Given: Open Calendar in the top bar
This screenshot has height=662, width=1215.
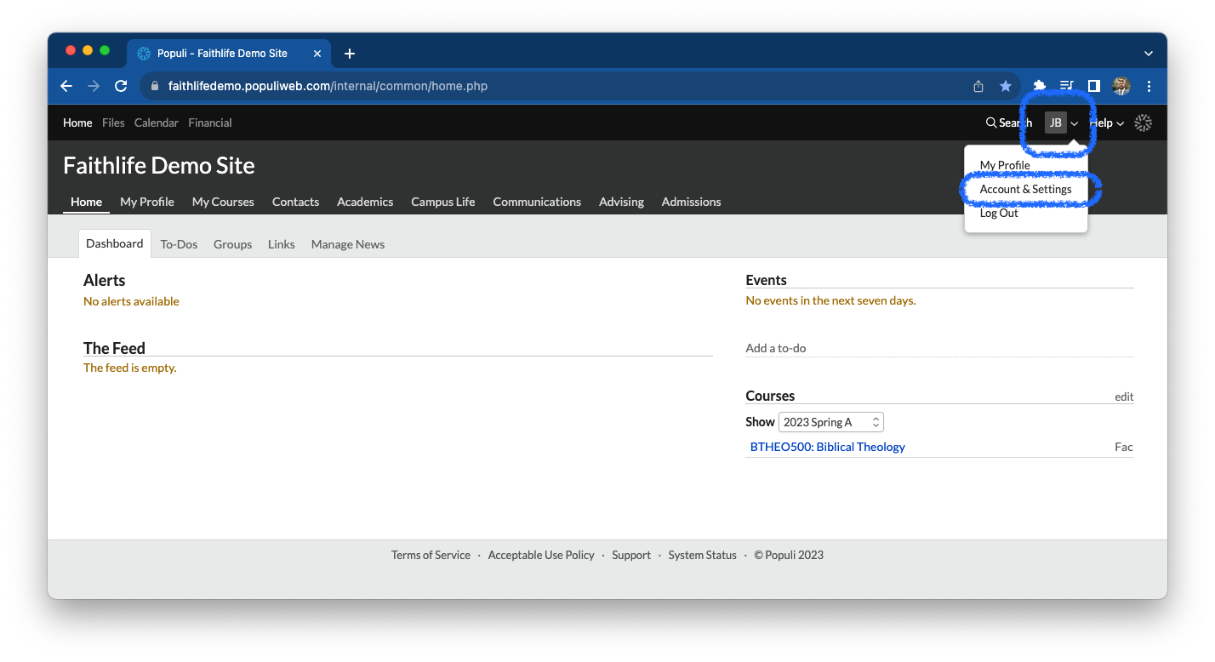Looking at the screenshot, I should point(157,123).
